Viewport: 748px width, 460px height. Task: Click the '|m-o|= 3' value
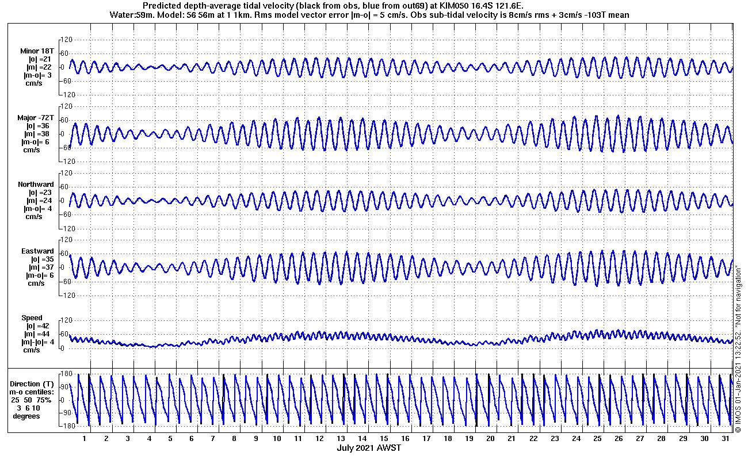tap(39, 75)
